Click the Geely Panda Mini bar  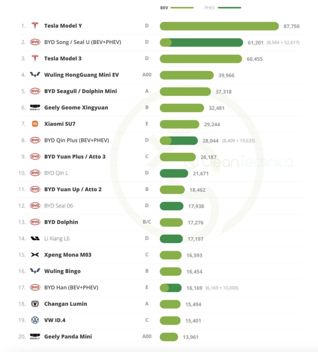click(x=169, y=337)
